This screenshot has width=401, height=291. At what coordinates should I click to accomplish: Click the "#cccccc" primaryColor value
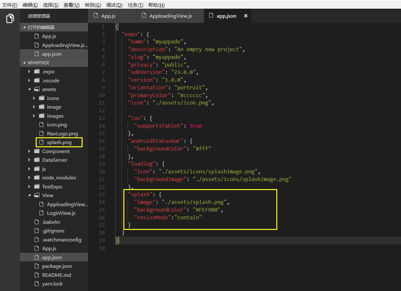pos(191,95)
